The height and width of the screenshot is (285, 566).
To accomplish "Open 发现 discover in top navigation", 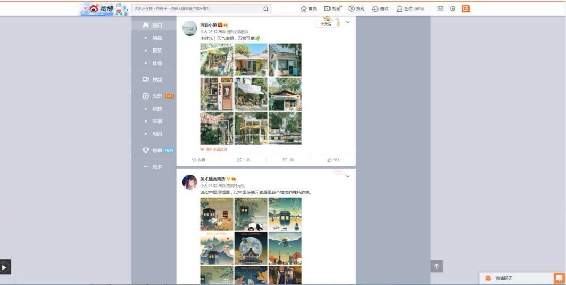I will [356, 9].
